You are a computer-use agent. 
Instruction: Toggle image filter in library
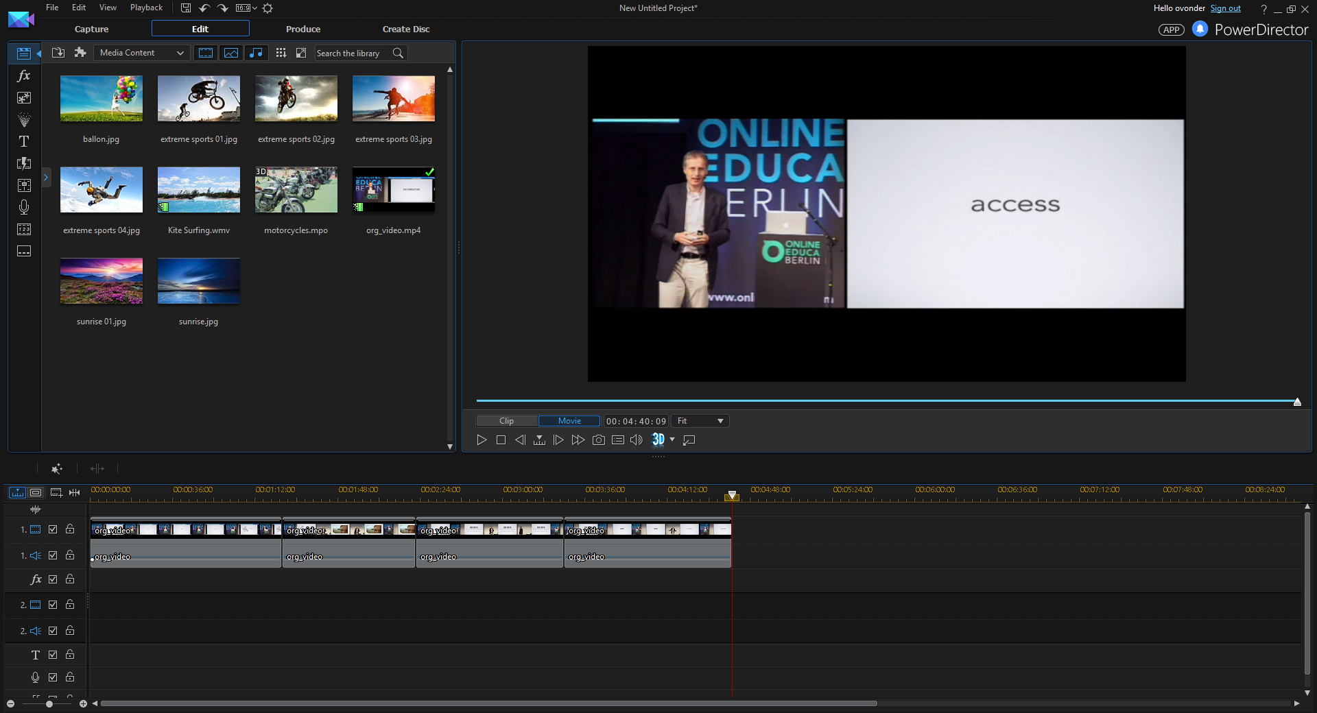pyautogui.click(x=231, y=53)
